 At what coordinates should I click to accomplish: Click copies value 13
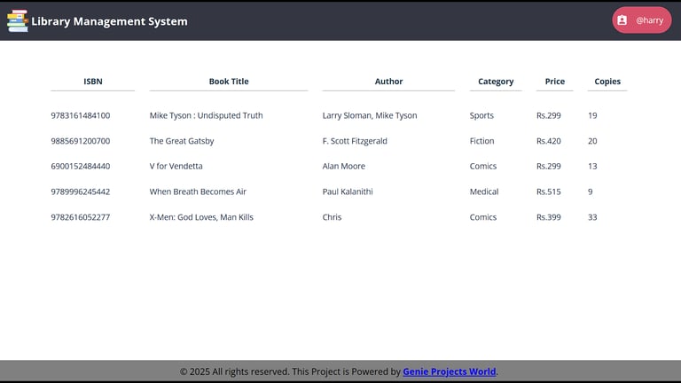592,166
